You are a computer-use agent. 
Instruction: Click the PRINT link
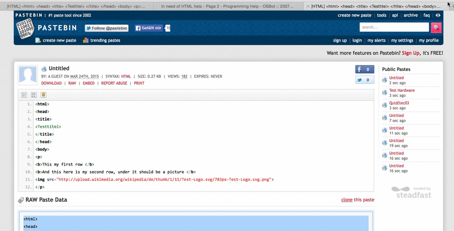click(x=139, y=83)
